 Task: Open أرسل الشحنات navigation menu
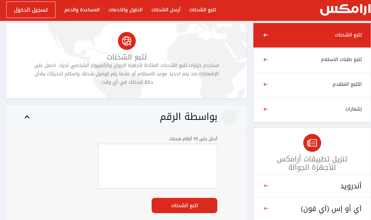[x=166, y=10]
